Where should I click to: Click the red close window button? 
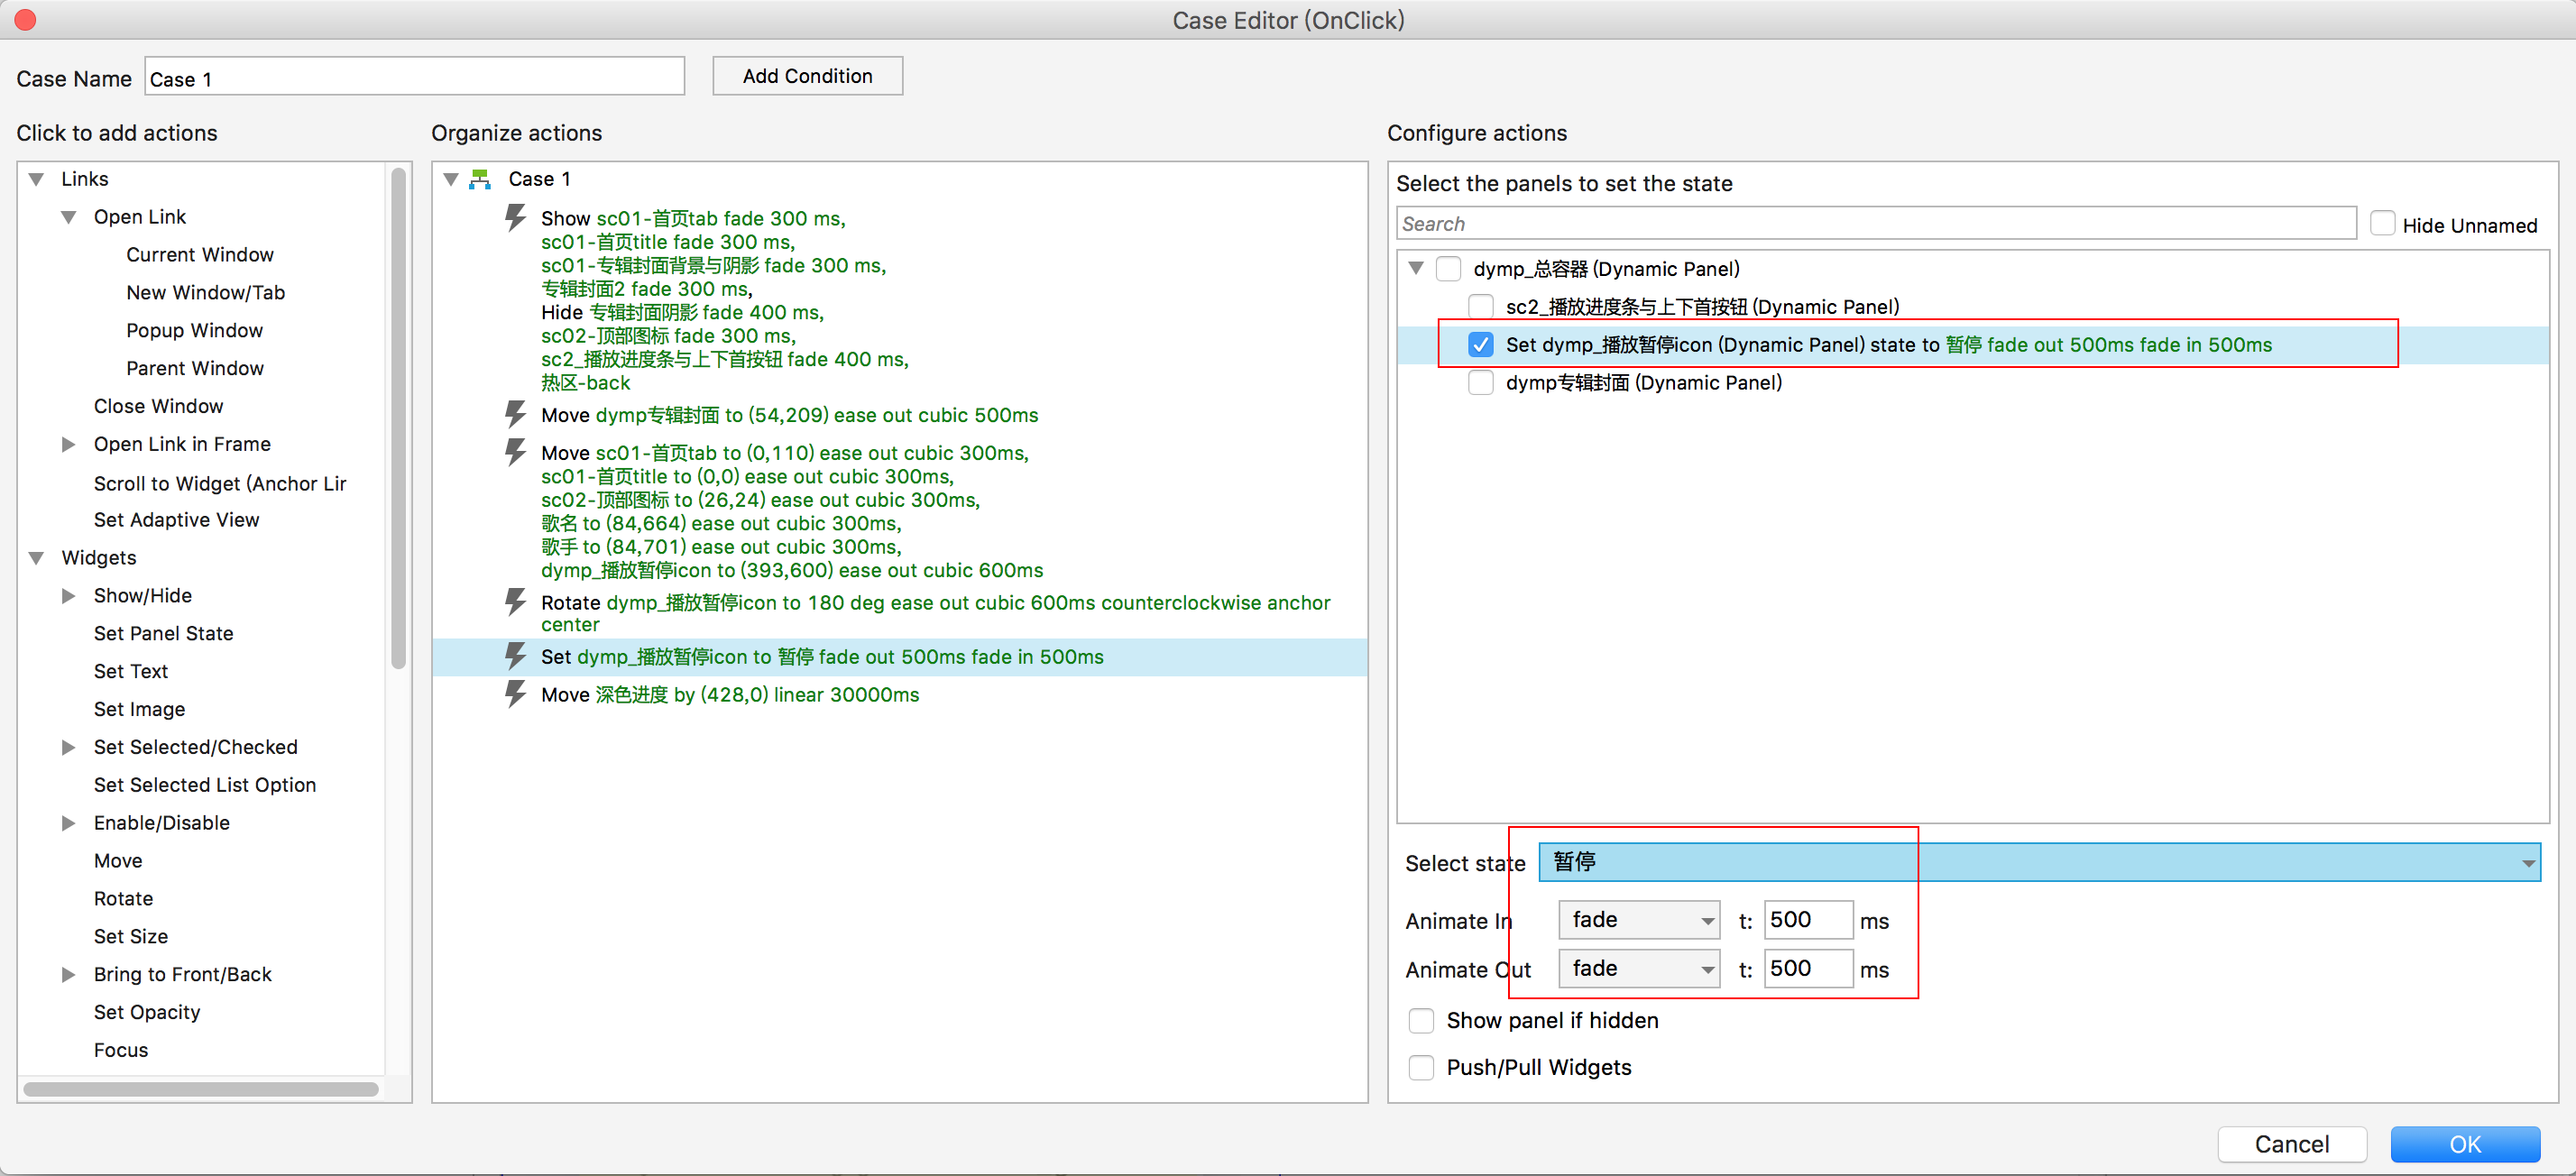tap(26, 20)
